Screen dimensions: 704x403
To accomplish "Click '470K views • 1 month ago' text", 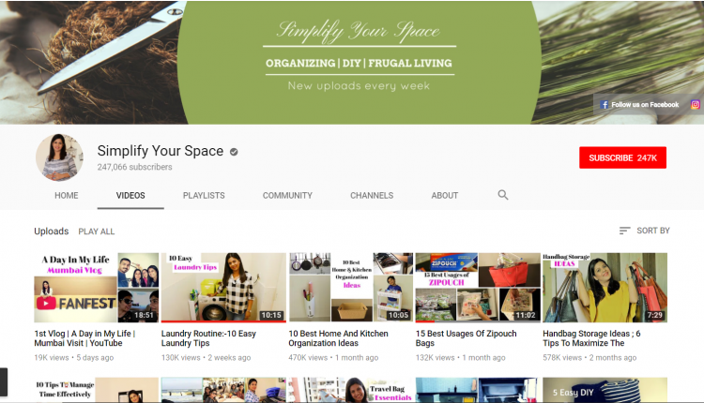I will (x=333, y=358).
